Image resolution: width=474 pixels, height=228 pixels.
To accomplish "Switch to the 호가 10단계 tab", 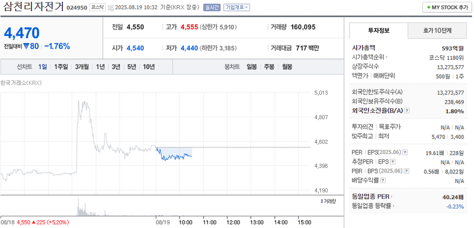I will [x=437, y=30].
